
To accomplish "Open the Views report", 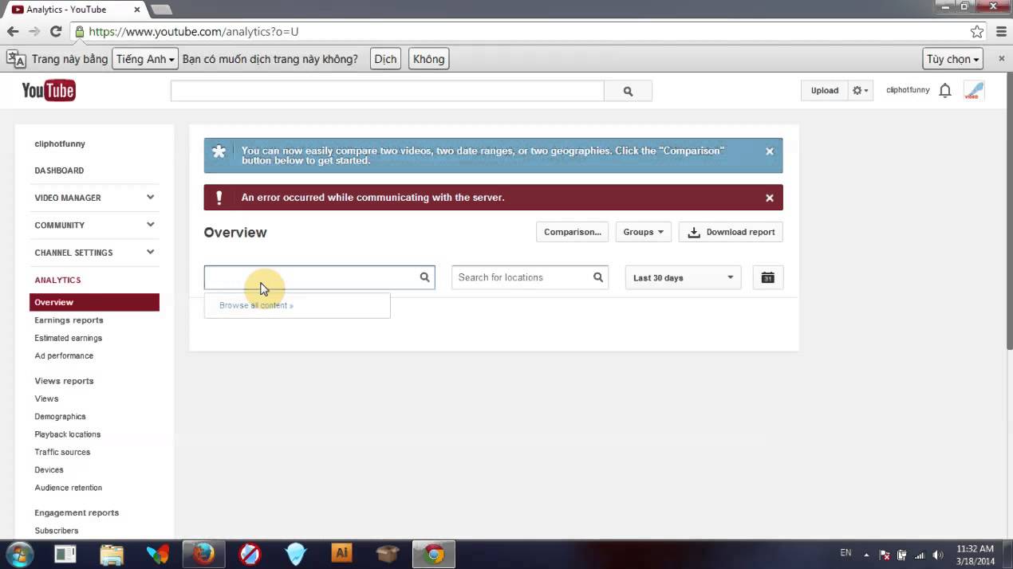I will (x=46, y=398).
